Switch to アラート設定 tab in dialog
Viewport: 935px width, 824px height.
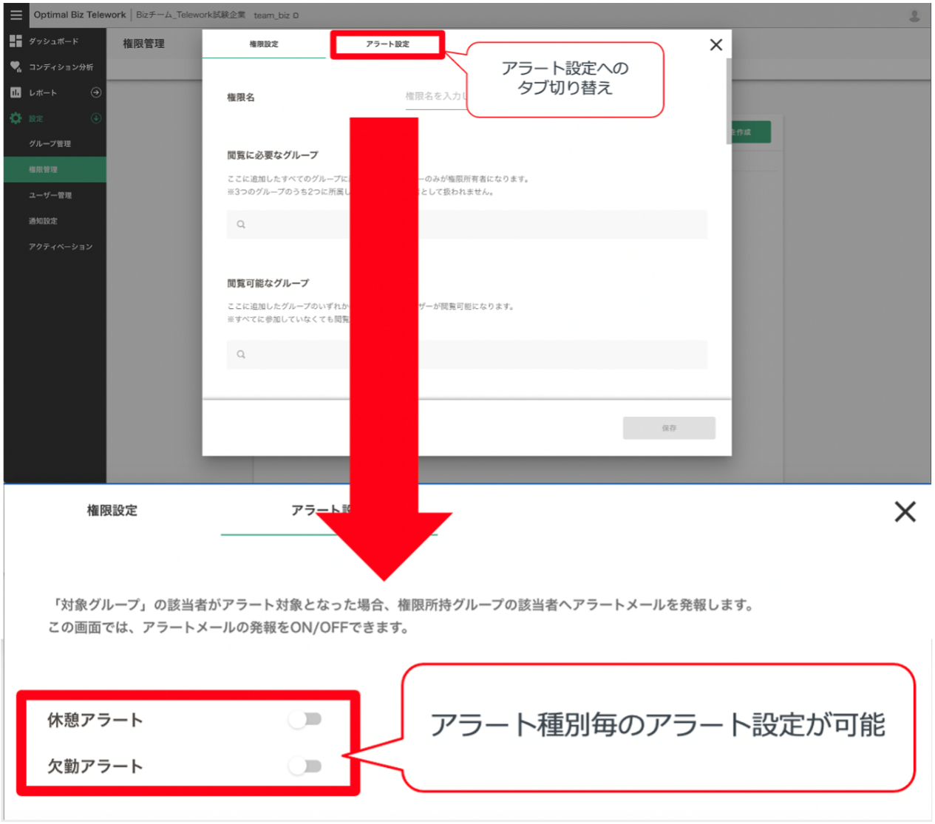387,44
